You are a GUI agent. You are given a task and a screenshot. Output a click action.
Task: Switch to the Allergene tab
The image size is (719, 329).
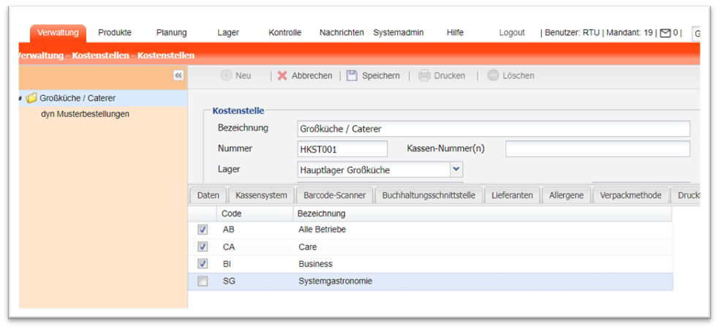tap(566, 195)
